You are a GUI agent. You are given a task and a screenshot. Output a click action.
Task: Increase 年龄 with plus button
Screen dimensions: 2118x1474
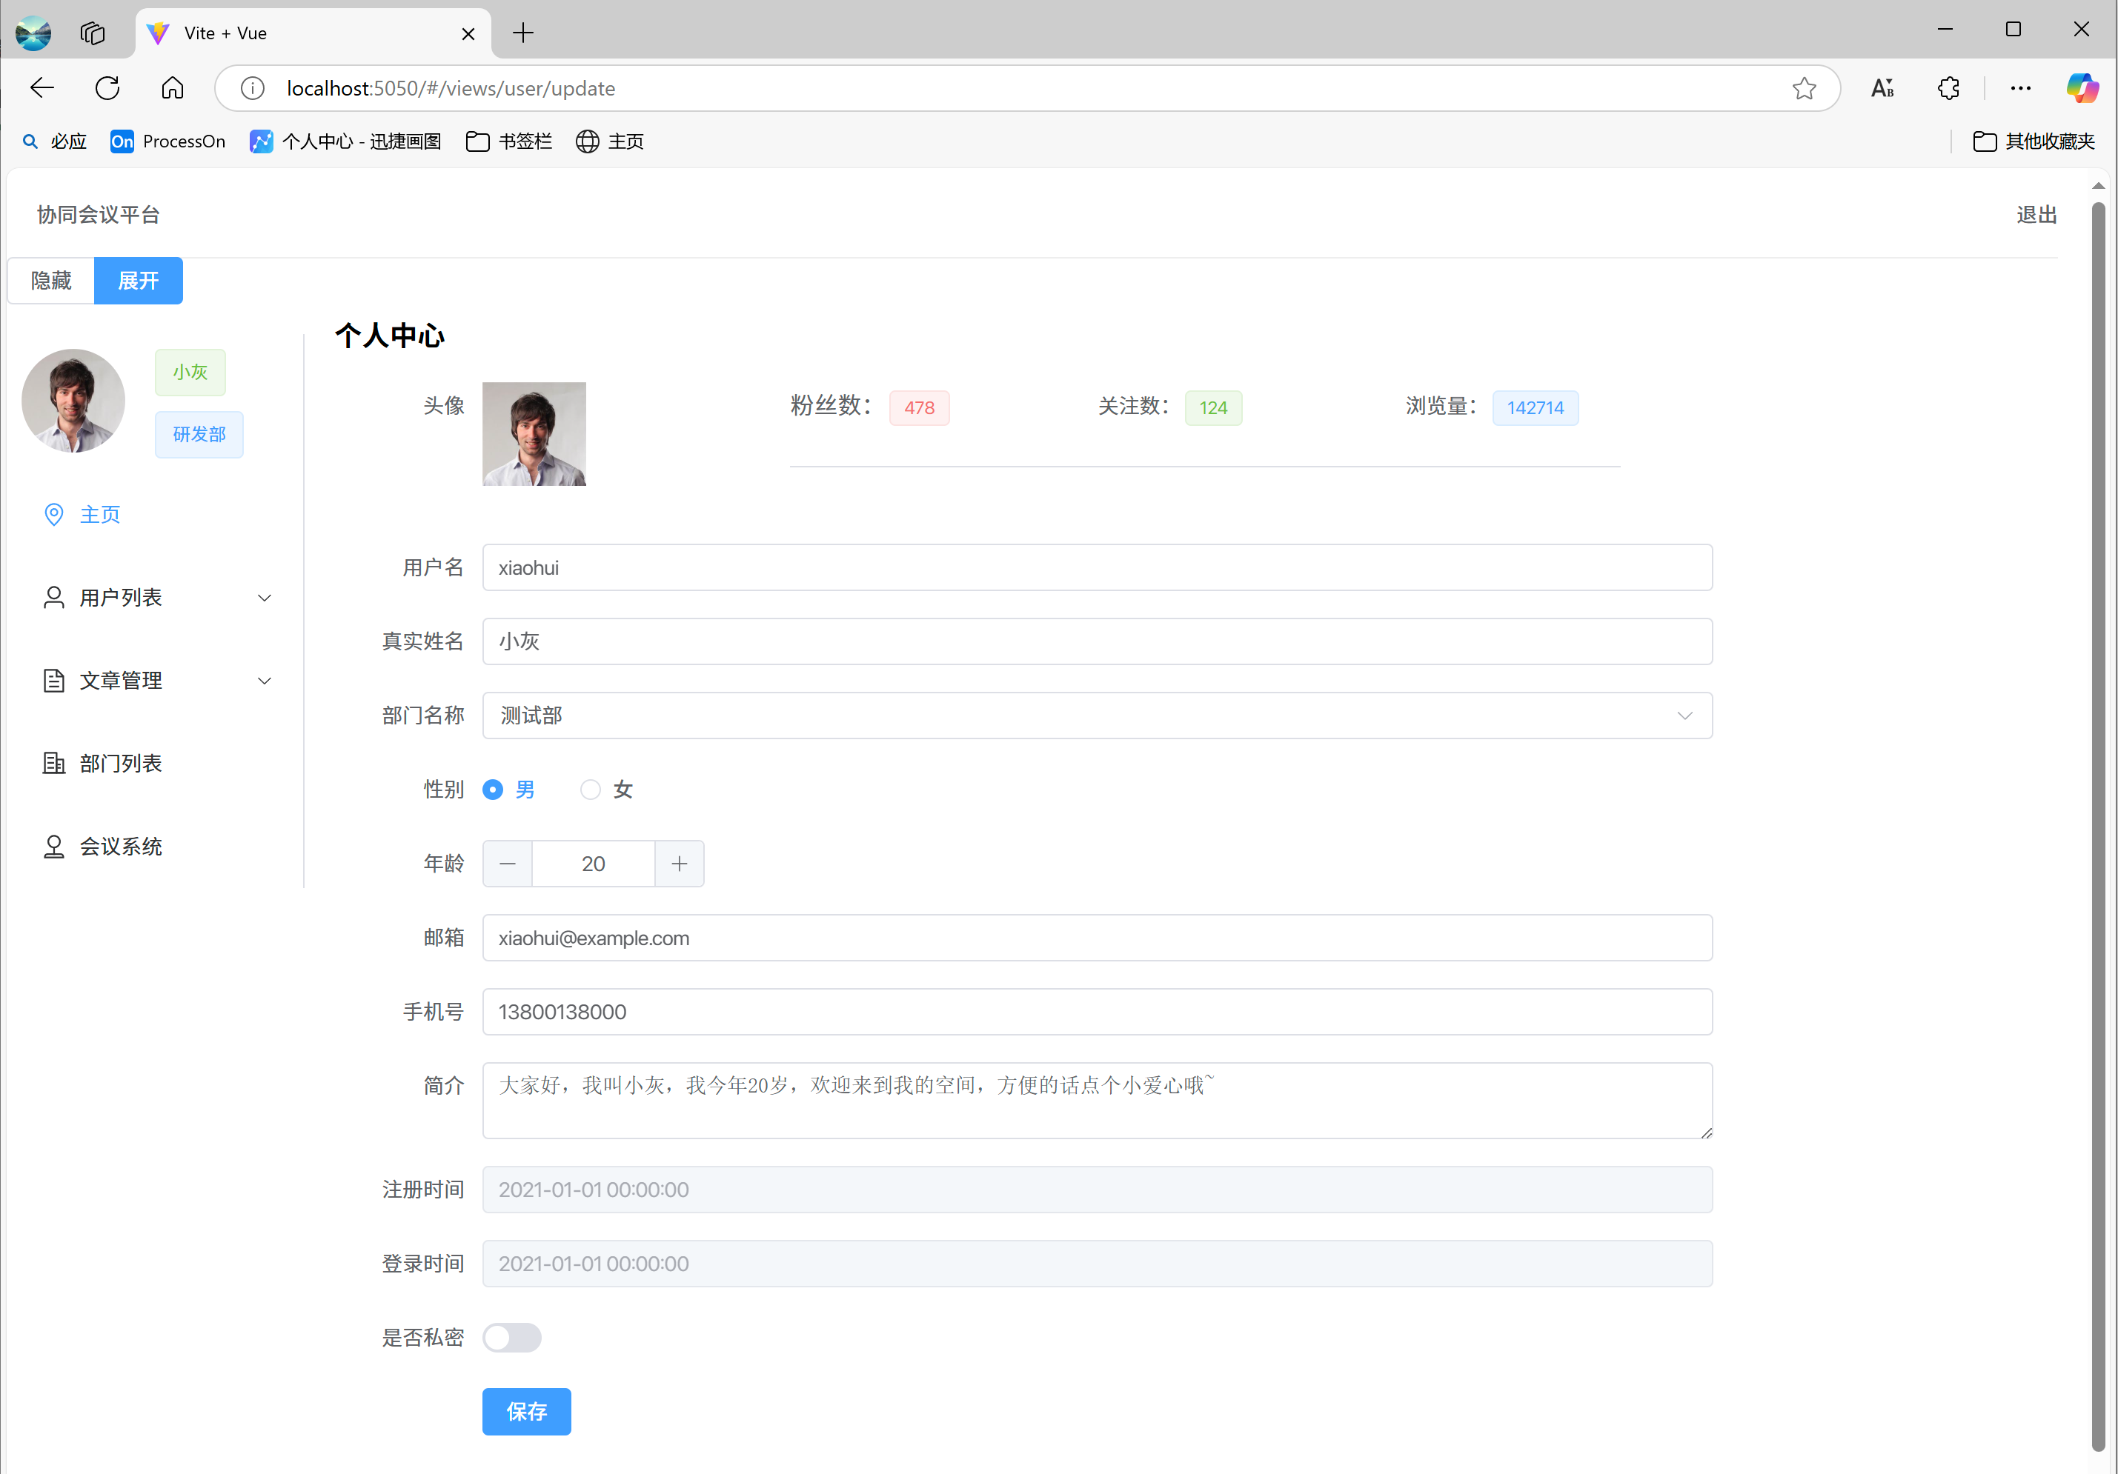(x=679, y=864)
